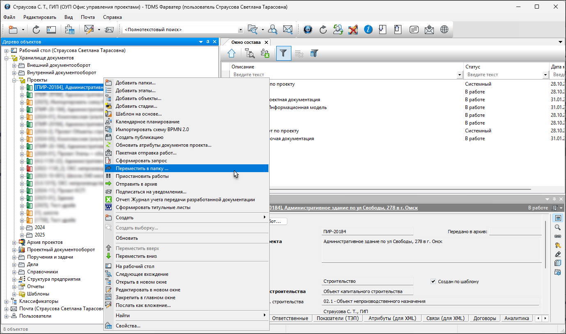
Task: Click the Описание filter text field
Action: [344, 75]
